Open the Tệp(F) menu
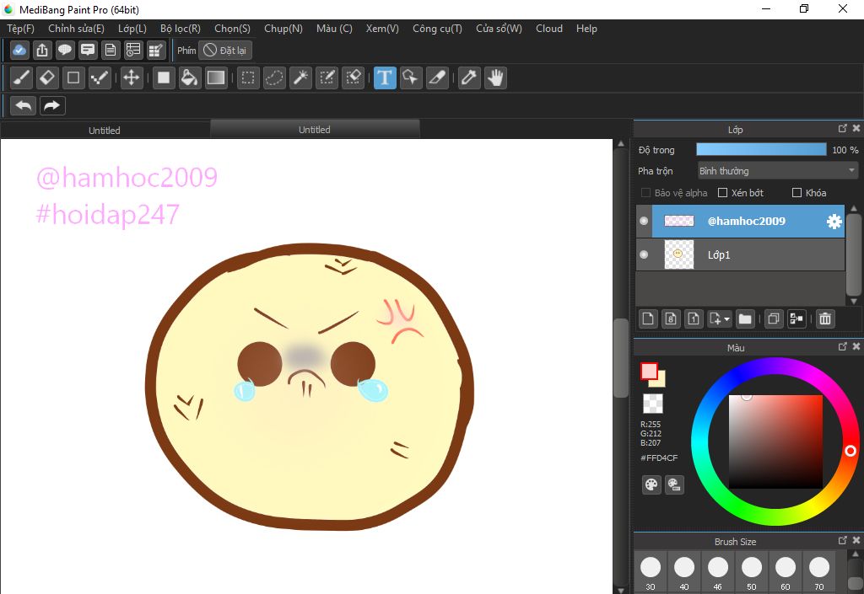Viewport: 864px width, 594px height. pyautogui.click(x=20, y=29)
